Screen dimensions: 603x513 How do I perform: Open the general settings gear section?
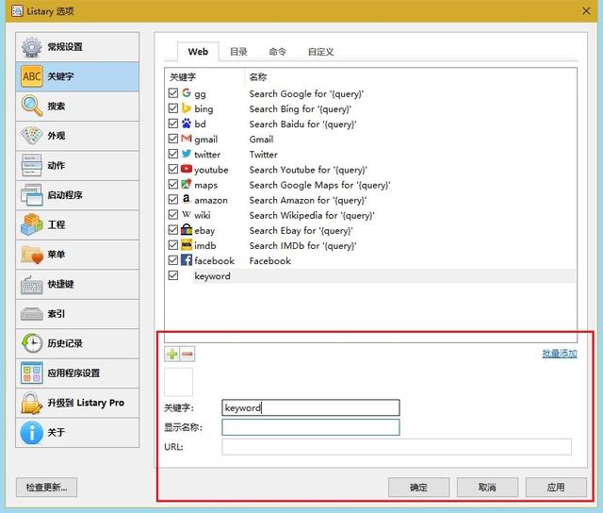tap(77, 47)
